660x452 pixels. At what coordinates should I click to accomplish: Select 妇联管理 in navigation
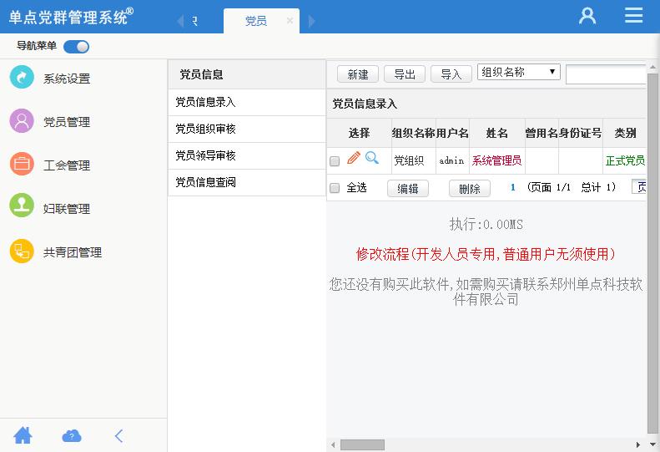67,209
